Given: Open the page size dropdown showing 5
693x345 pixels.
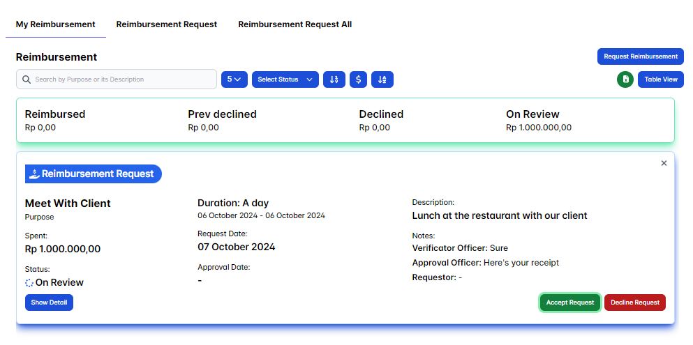Looking at the screenshot, I should click(234, 79).
